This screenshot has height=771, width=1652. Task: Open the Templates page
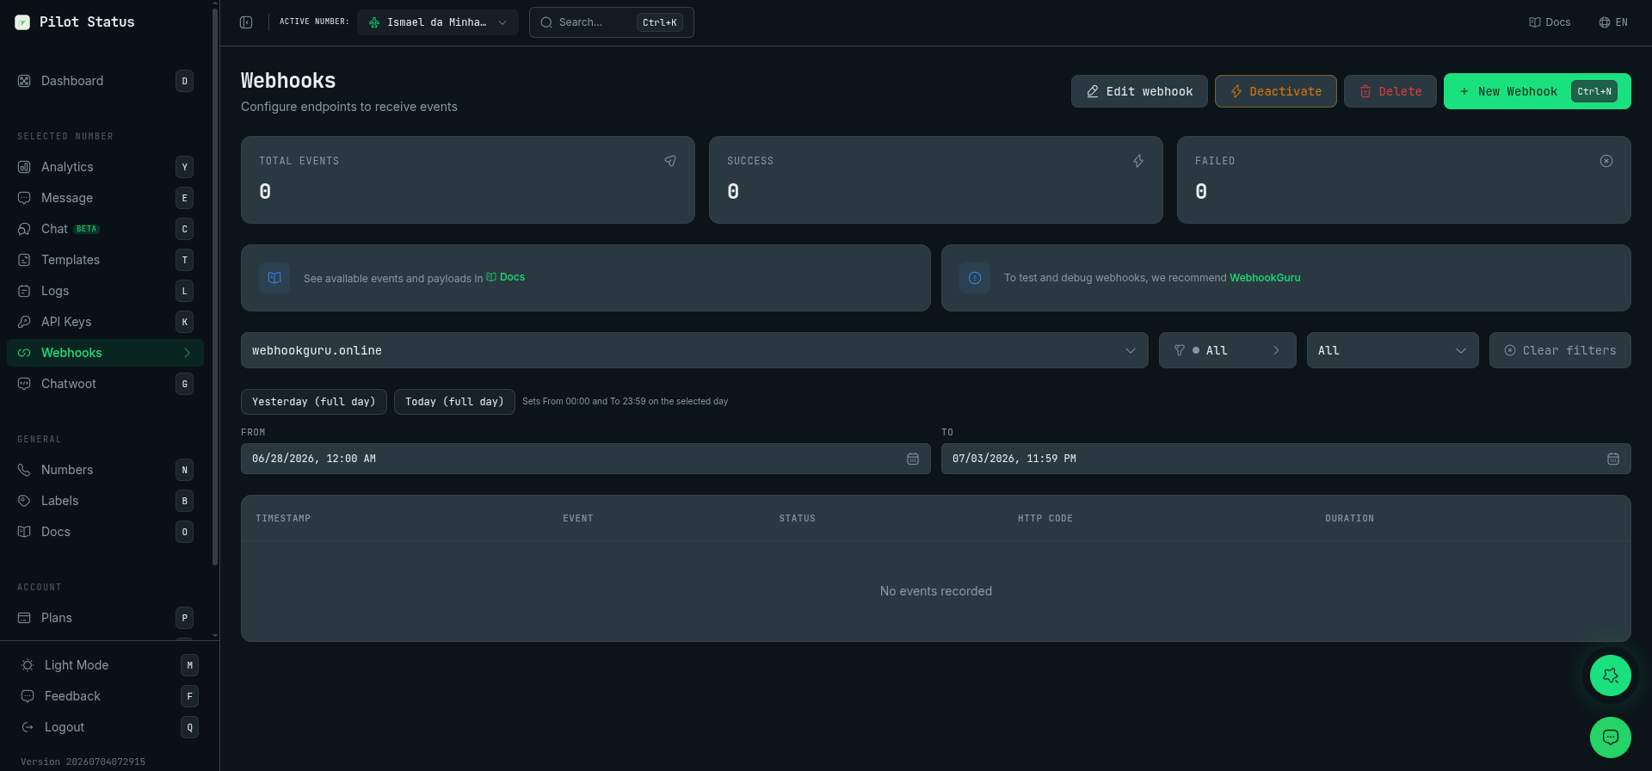(x=105, y=260)
